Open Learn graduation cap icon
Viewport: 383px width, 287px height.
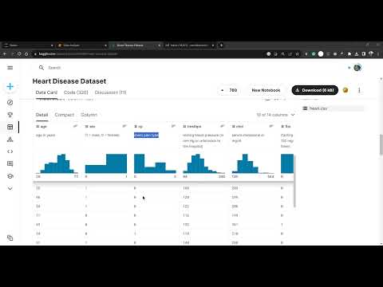(10, 176)
